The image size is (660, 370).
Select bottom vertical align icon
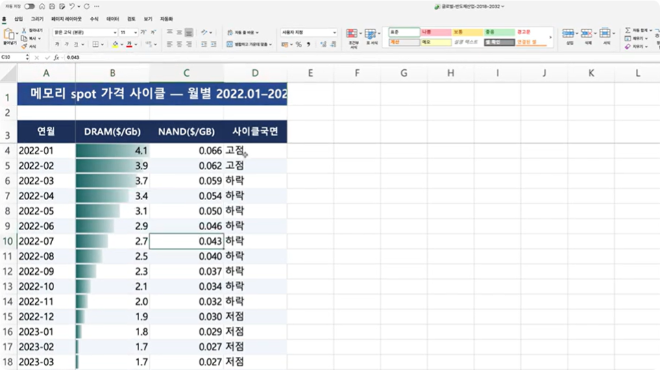189,32
